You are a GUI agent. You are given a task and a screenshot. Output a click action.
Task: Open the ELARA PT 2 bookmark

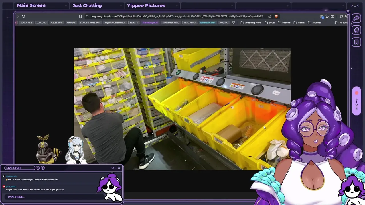click(x=26, y=22)
